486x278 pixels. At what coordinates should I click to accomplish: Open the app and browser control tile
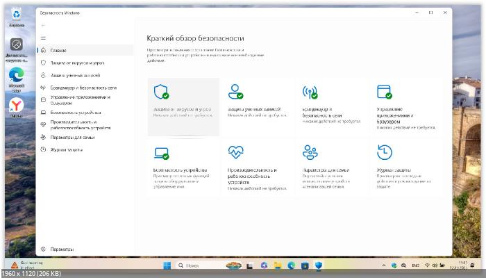407,106
